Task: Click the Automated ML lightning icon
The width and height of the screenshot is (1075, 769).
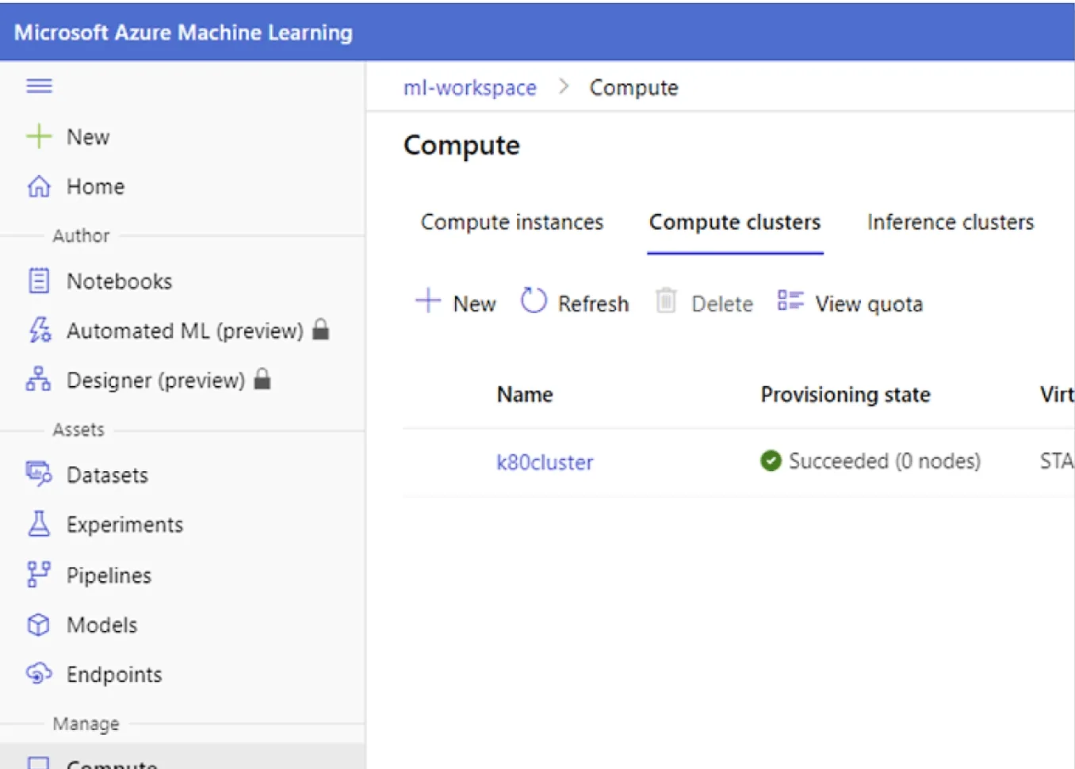Action: point(40,330)
